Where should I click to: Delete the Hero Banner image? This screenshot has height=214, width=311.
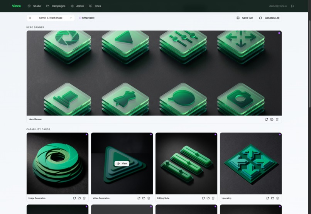[277, 119]
